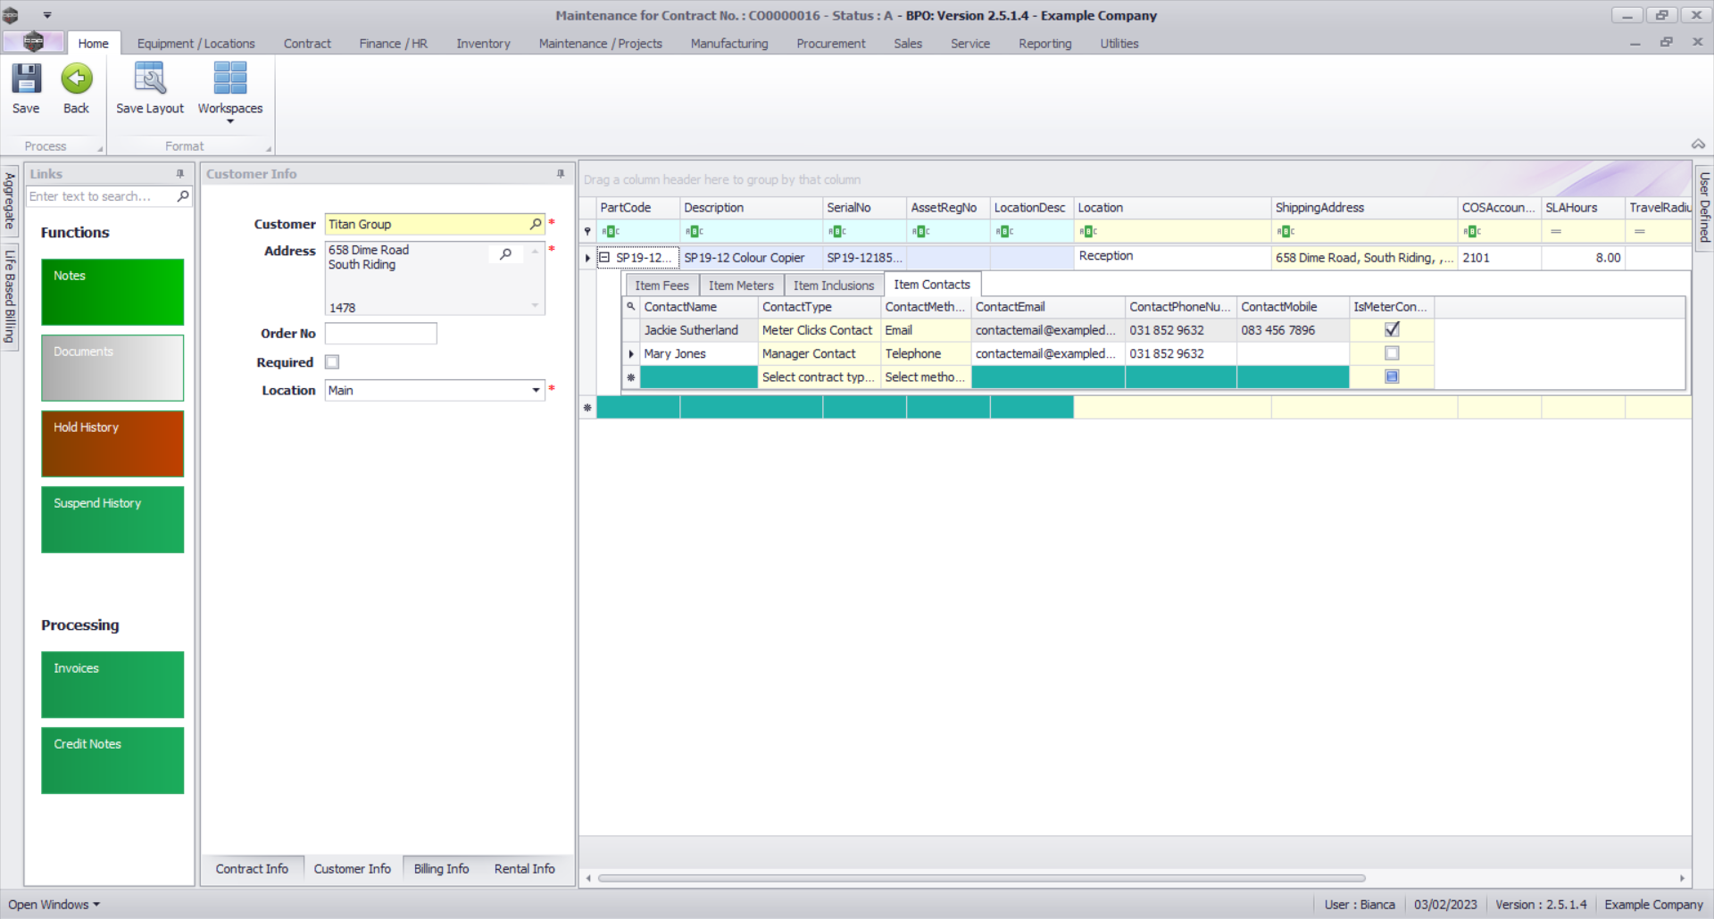Click the Invoices processing tile
The width and height of the screenshot is (1714, 919).
click(112, 684)
